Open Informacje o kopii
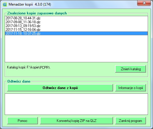The image size is (153, 129). coord(130,88)
